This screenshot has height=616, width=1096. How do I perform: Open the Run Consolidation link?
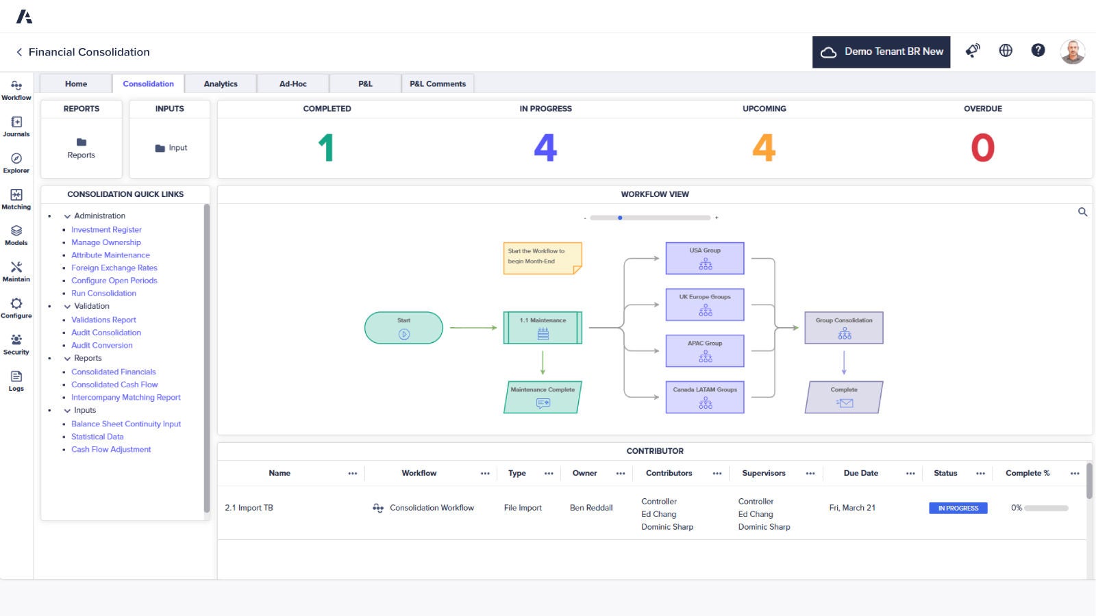pos(103,293)
